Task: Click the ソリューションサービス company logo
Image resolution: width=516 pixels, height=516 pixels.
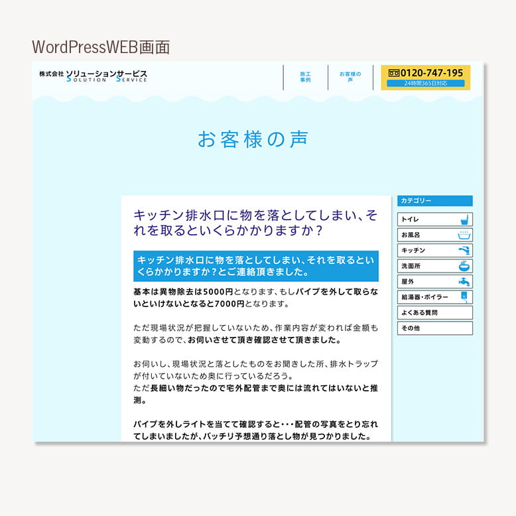Action: pos(94,76)
